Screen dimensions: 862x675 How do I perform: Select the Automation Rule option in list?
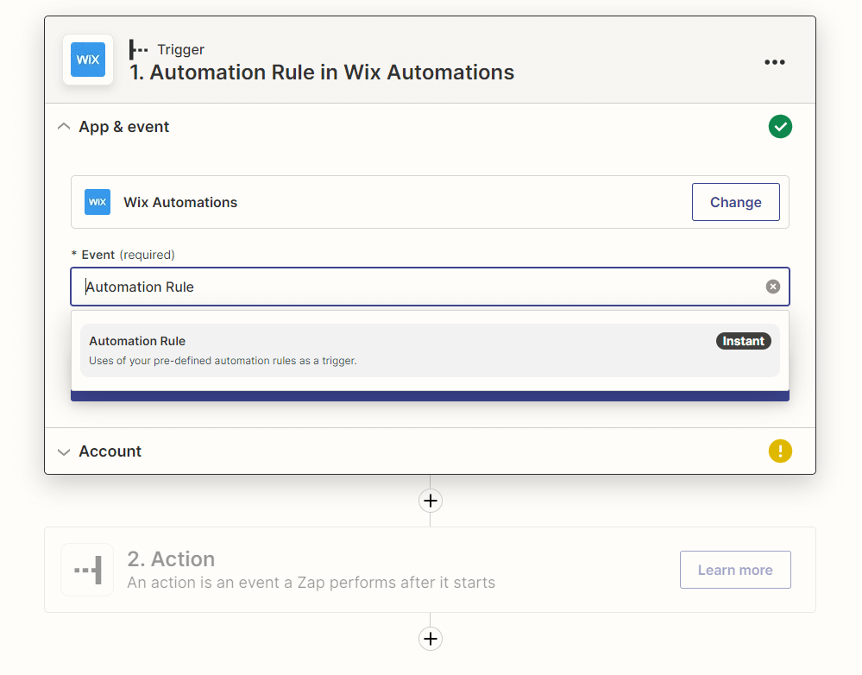click(x=430, y=350)
